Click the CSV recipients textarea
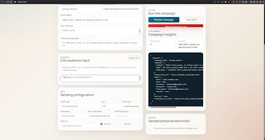This screenshot has height=140, width=265. [x=101, y=79]
